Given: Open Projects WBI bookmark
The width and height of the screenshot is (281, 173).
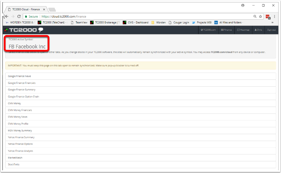Looking at the screenshot, I should [x=202, y=22].
